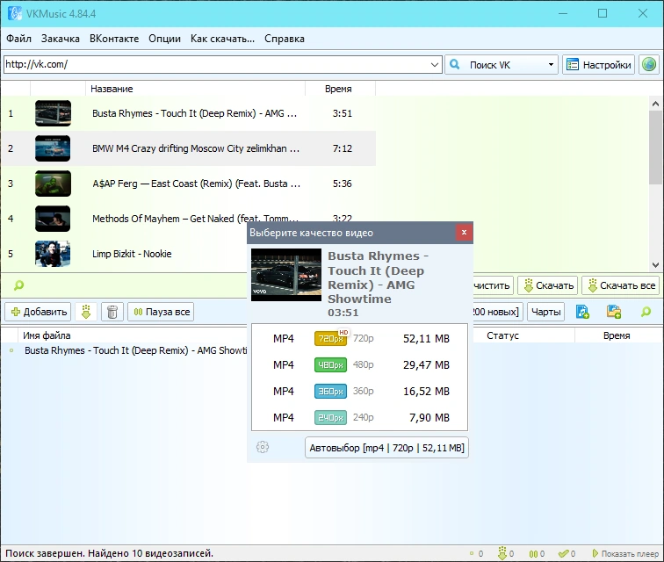Select BMW M4 Crazy drifting thumbnail
664x562 pixels.
pyautogui.click(x=53, y=148)
